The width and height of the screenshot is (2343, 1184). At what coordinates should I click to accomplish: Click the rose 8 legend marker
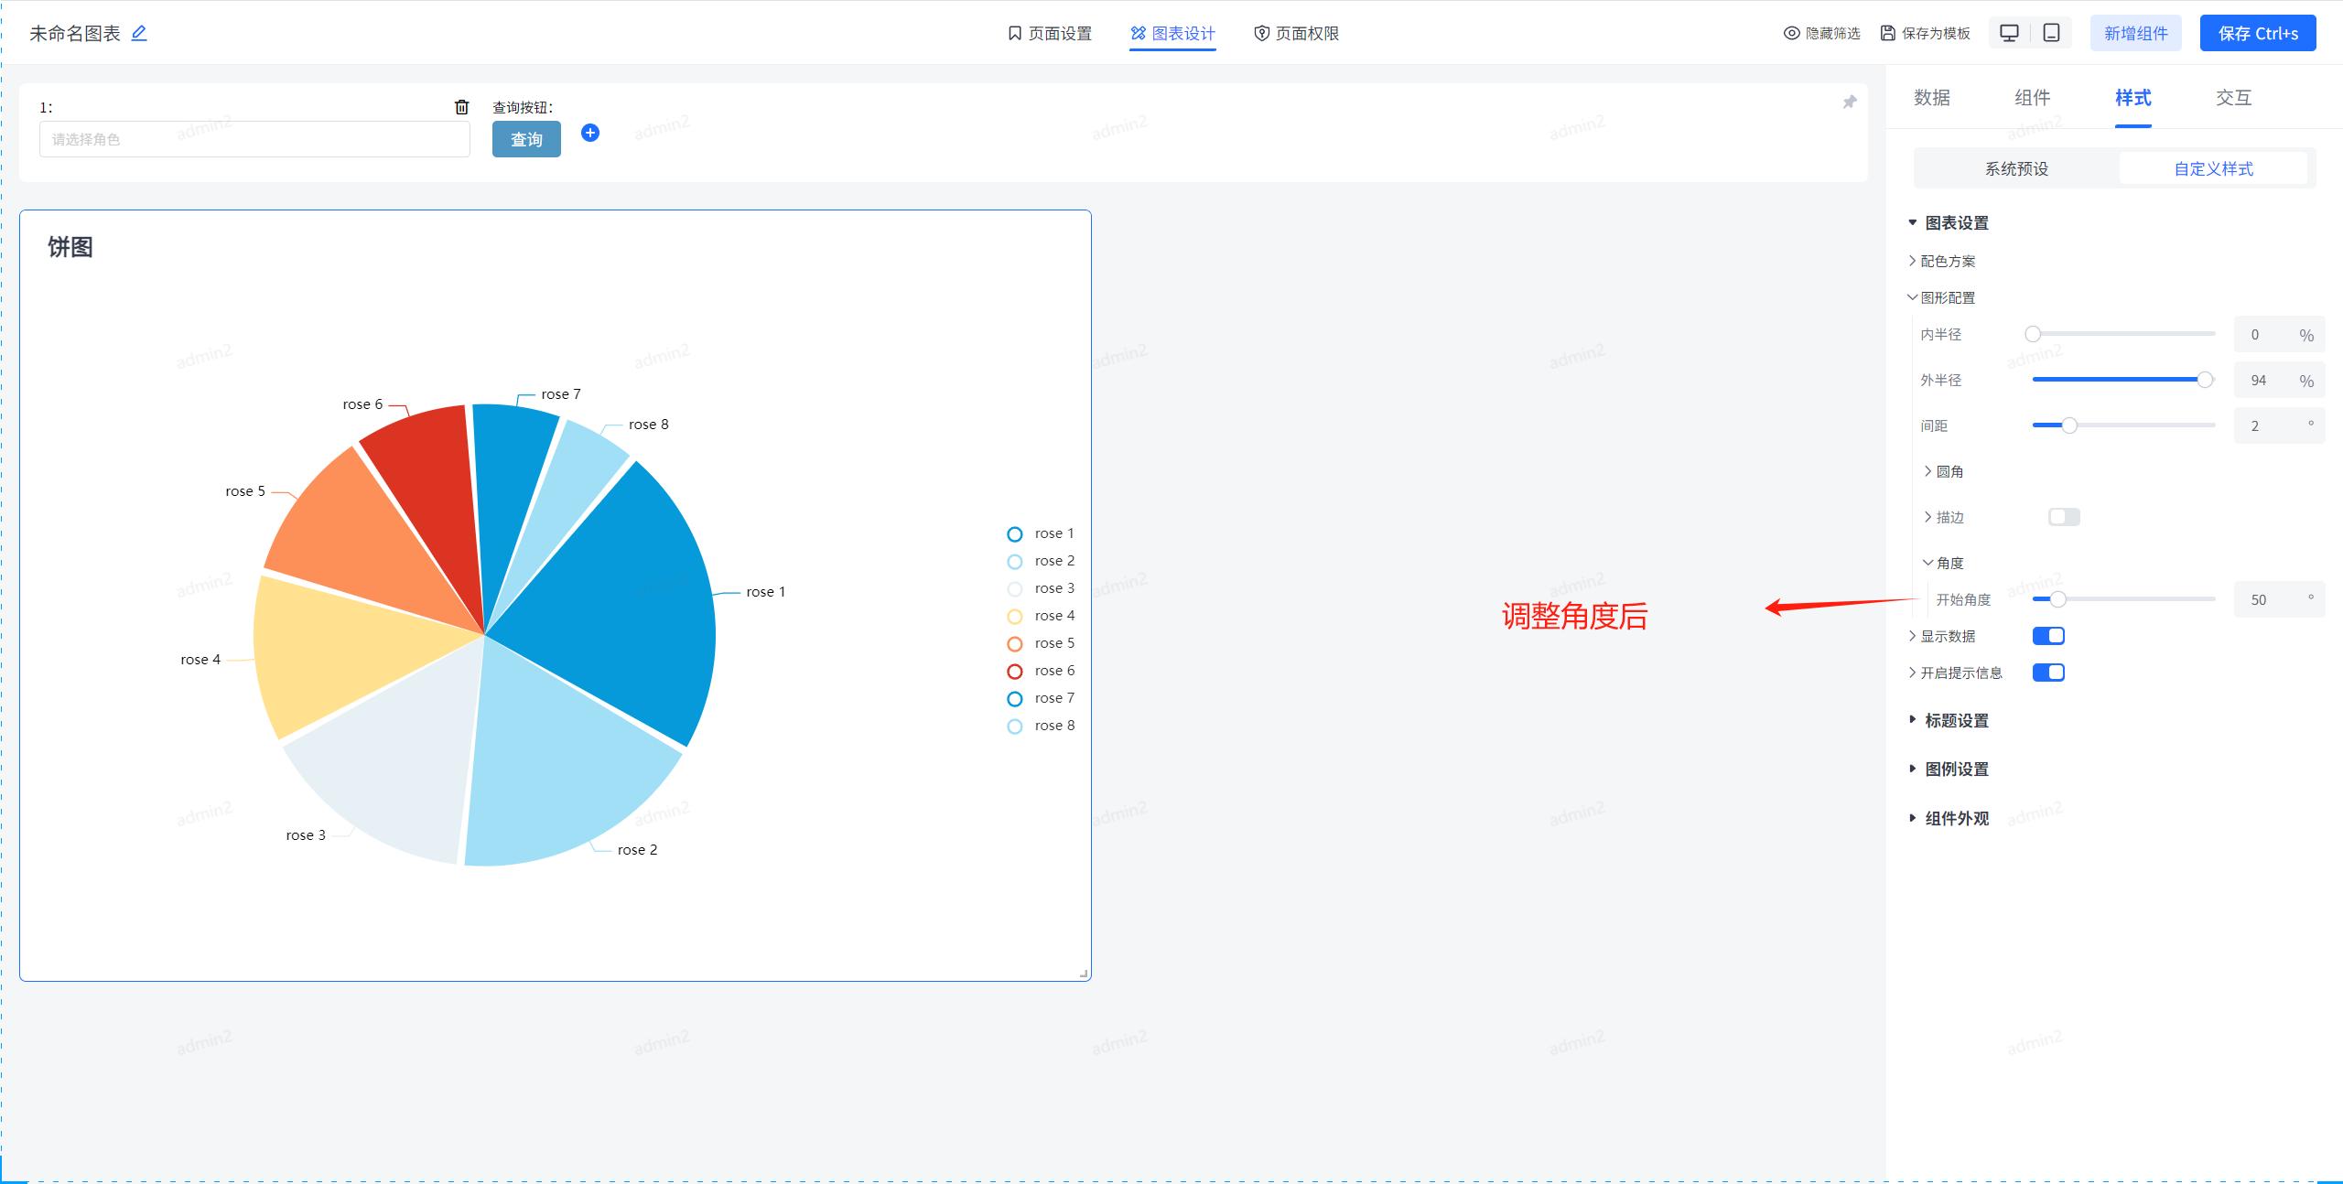click(1015, 727)
